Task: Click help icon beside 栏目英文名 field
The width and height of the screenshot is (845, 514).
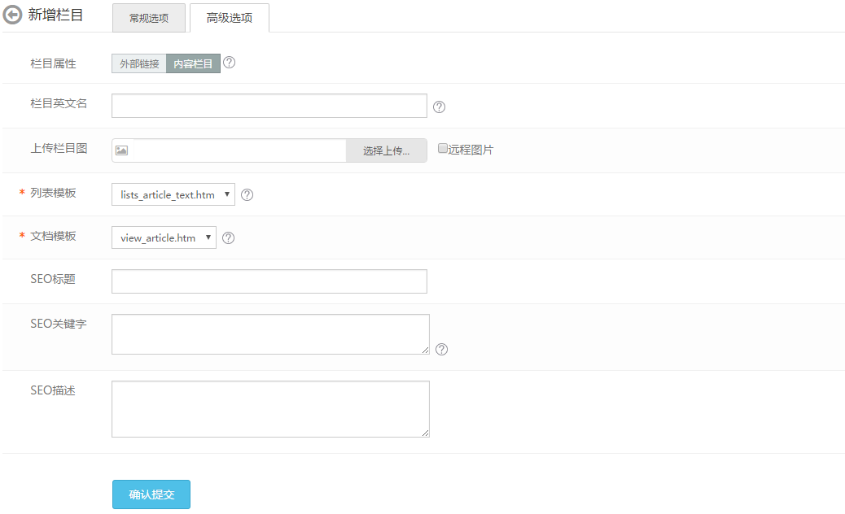Action: [440, 107]
